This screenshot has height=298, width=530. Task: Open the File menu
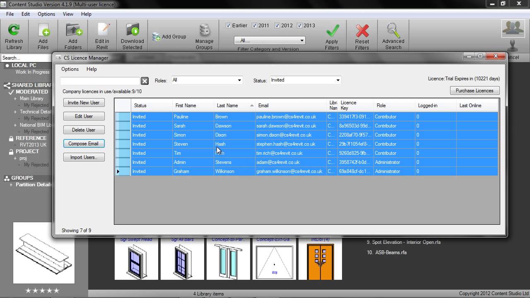(x=10, y=14)
